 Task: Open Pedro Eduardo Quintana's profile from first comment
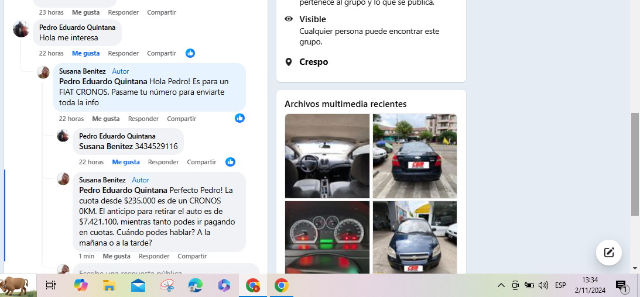point(77,27)
